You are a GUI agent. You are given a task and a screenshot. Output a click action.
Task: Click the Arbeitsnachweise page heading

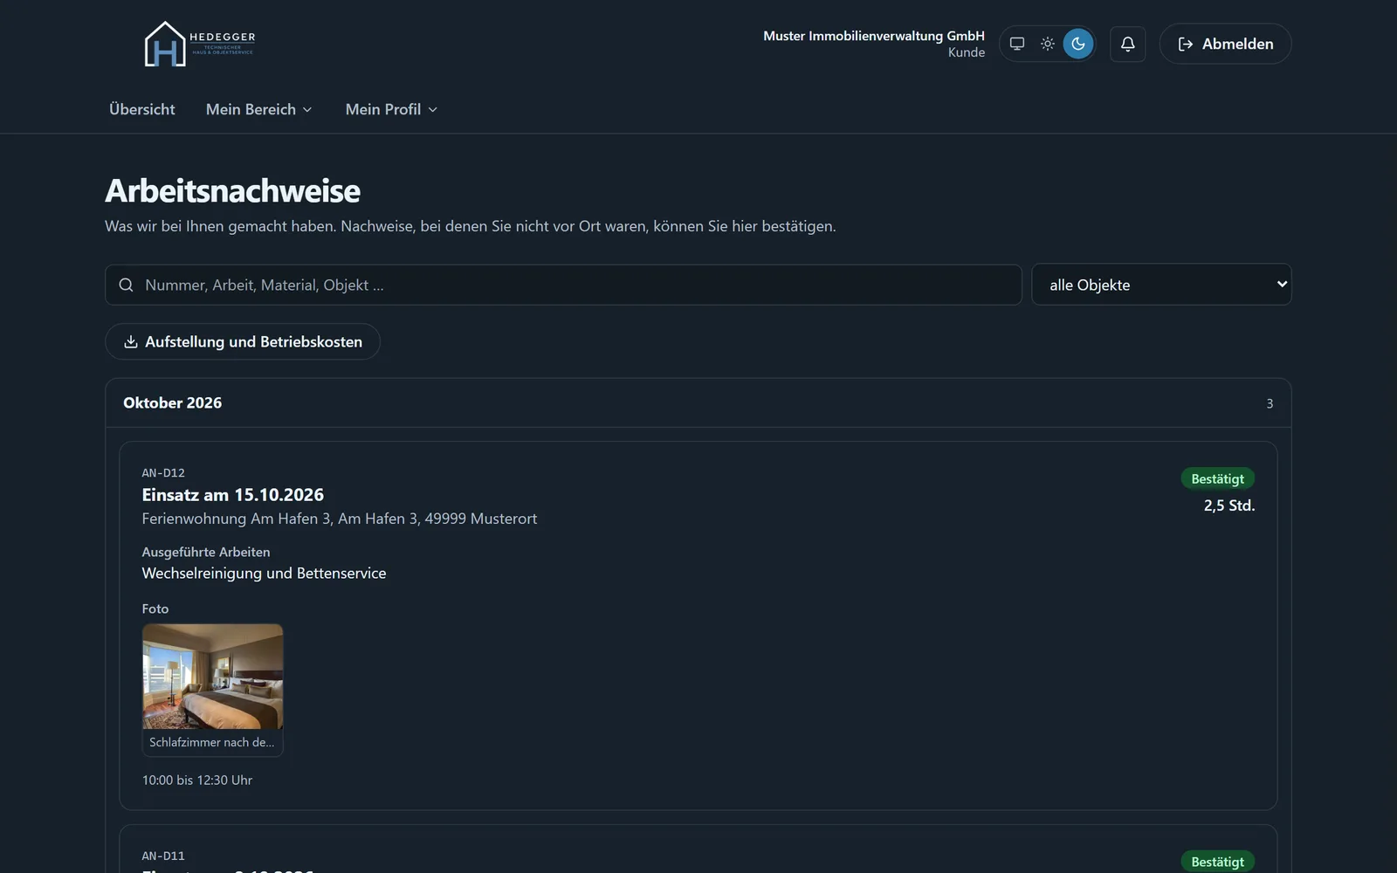pos(233,191)
